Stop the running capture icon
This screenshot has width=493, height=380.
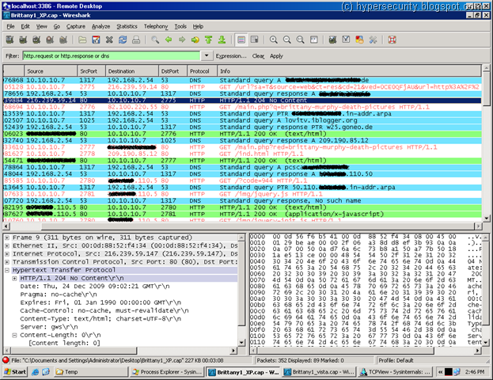50,40
